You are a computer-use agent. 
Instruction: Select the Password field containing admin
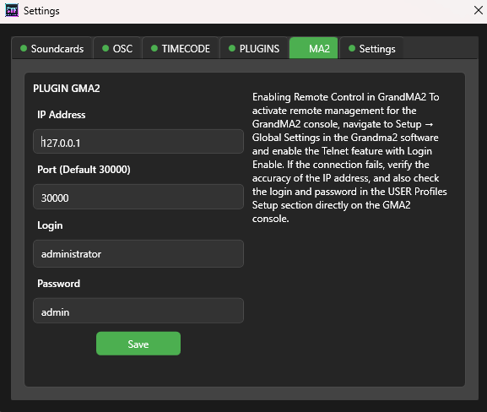pyautogui.click(x=138, y=311)
